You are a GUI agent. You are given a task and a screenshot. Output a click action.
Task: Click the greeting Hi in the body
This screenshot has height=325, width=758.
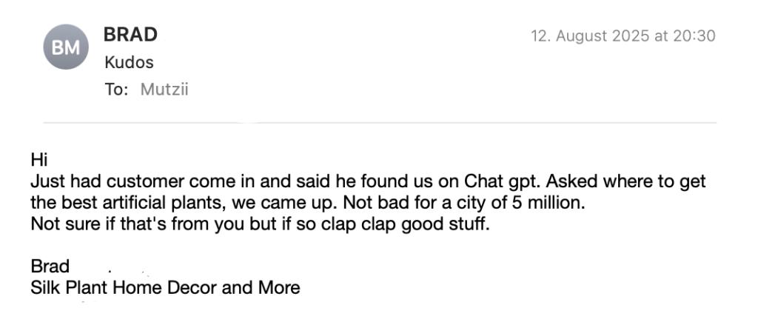click(38, 160)
